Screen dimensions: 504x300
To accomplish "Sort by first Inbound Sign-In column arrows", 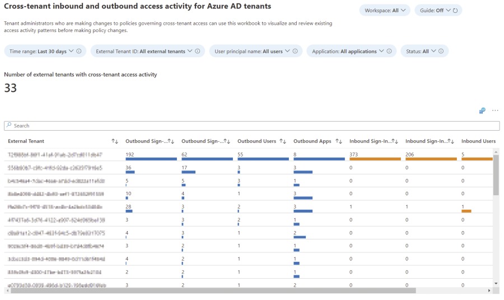I will coord(395,141).
